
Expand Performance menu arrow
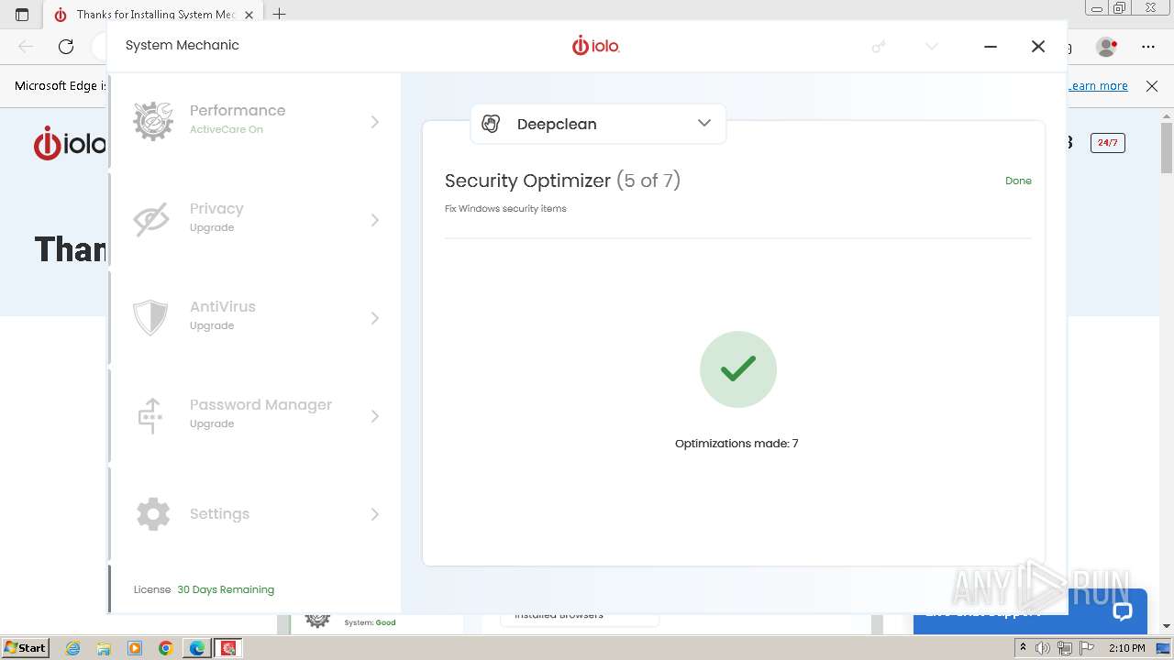point(374,121)
